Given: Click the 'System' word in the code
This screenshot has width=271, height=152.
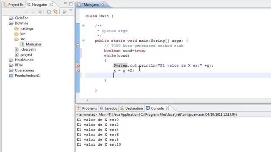Looking at the screenshot, I should [x=120, y=65].
